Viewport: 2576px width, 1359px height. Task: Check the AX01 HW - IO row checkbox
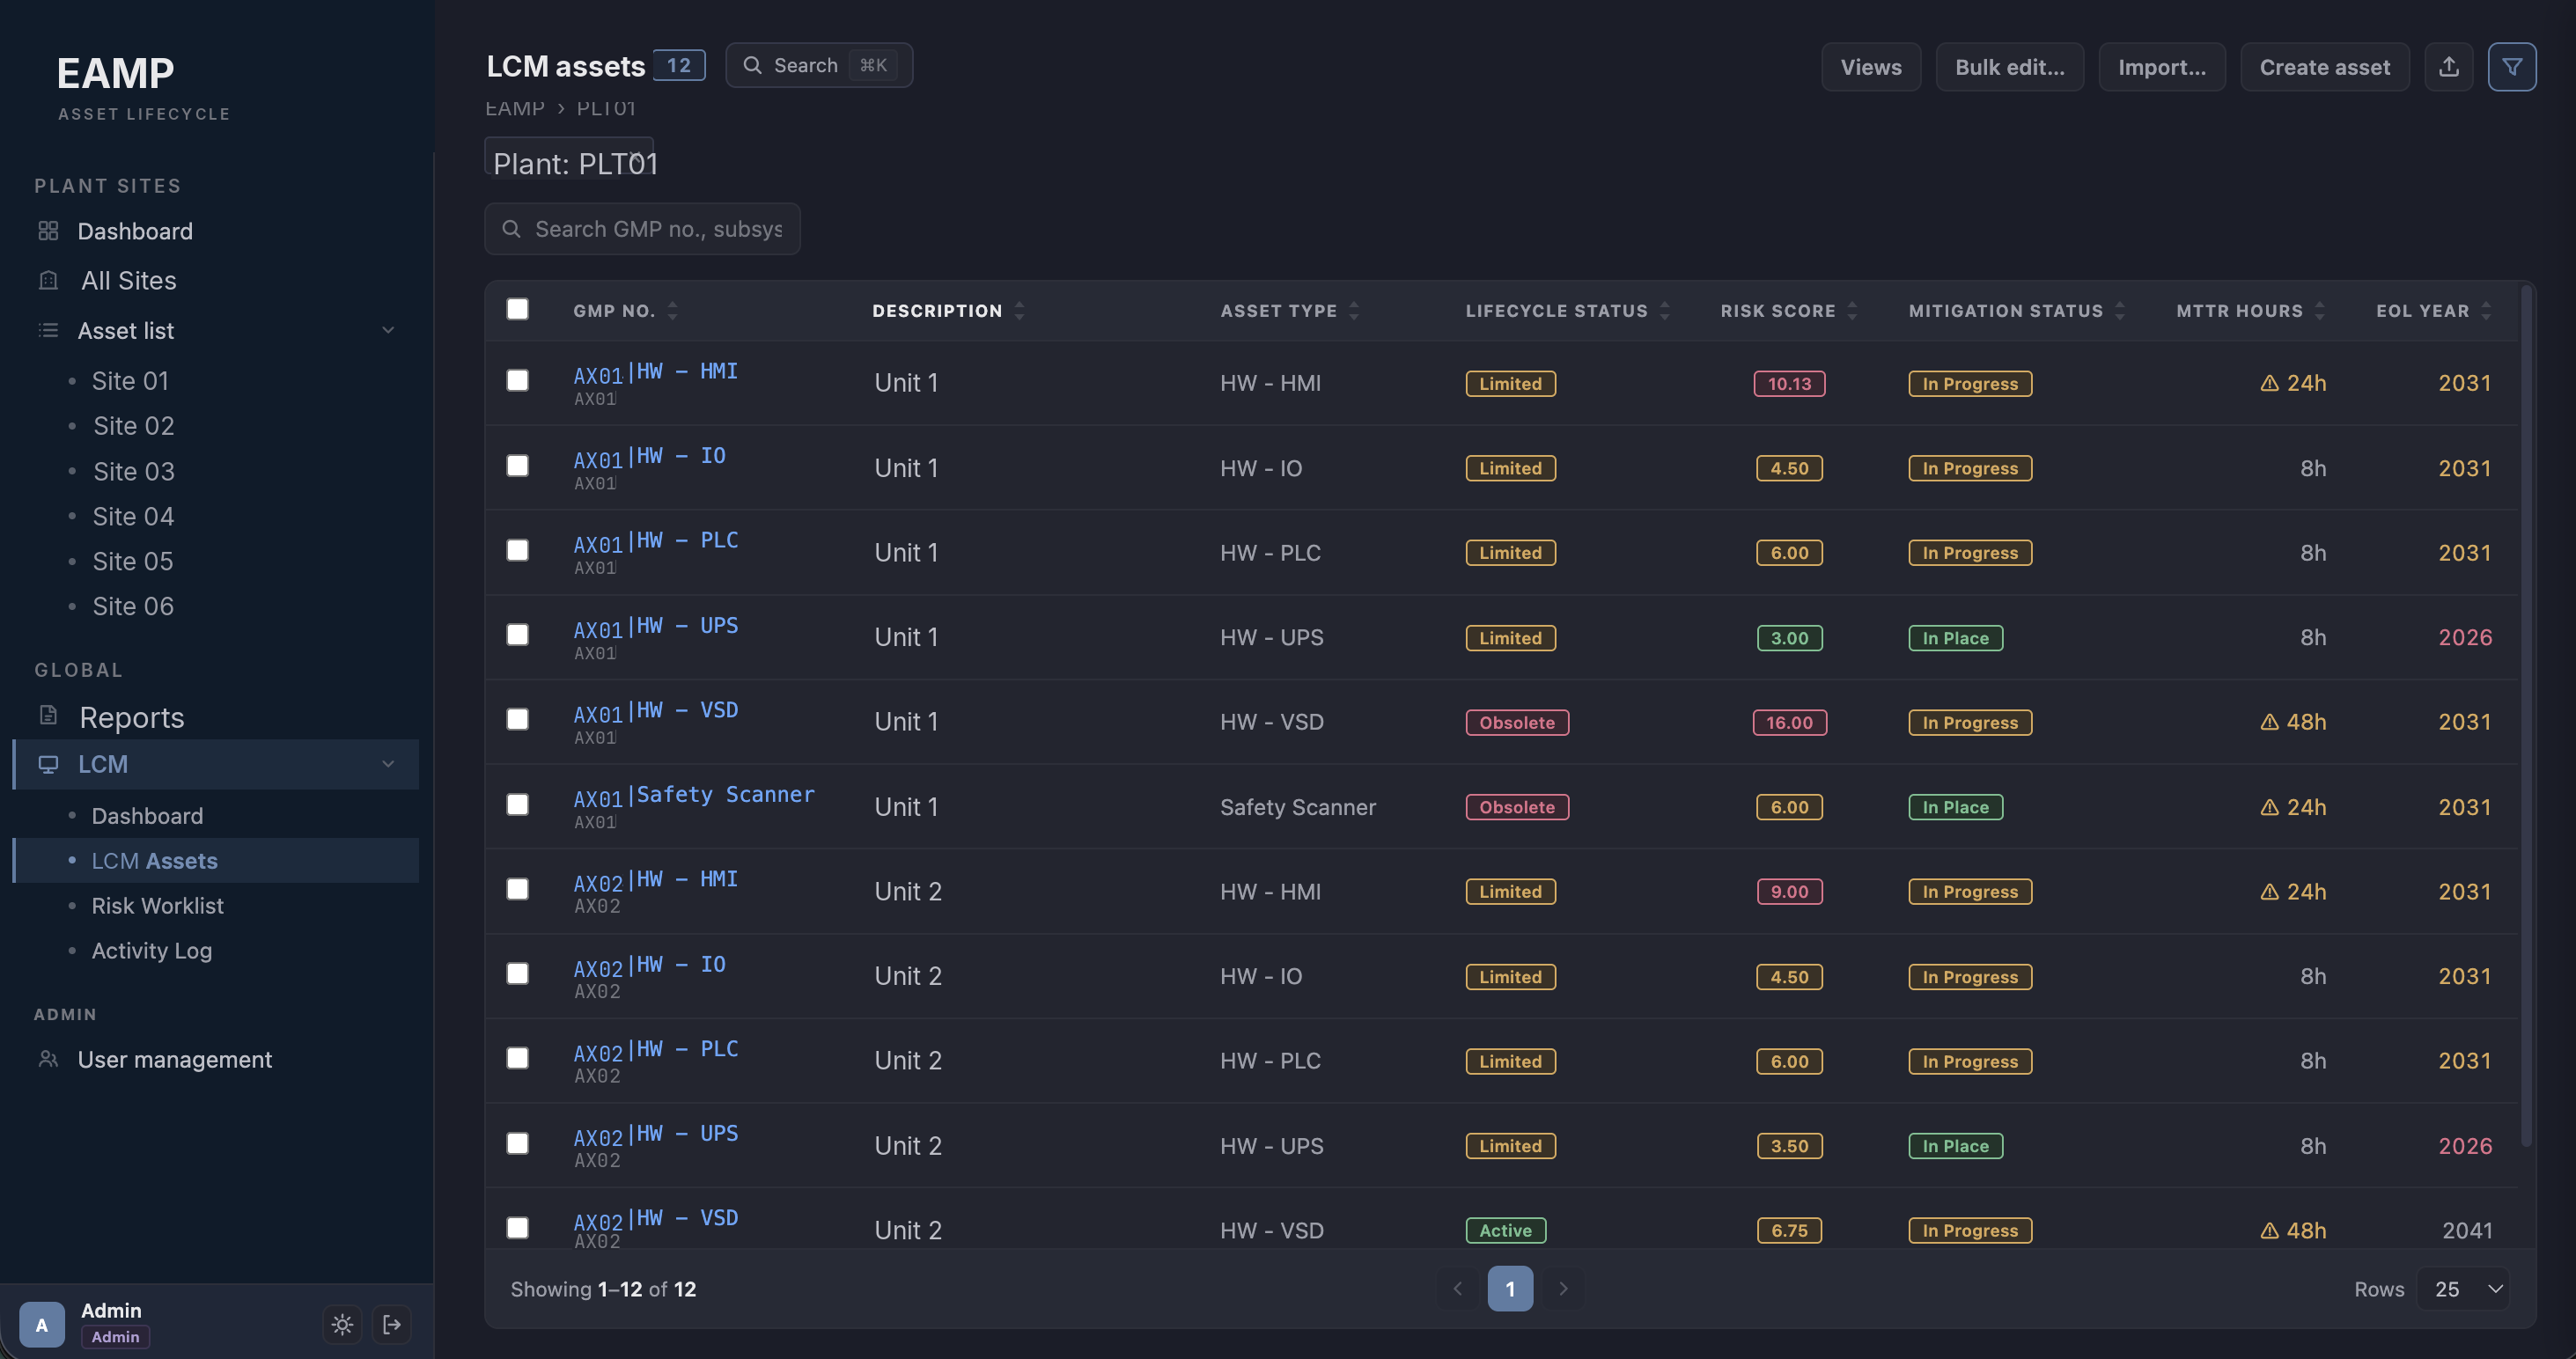(517, 466)
